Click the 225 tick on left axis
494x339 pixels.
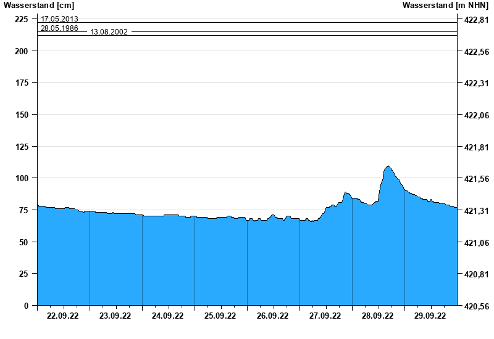pyautogui.click(x=22, y=19)
